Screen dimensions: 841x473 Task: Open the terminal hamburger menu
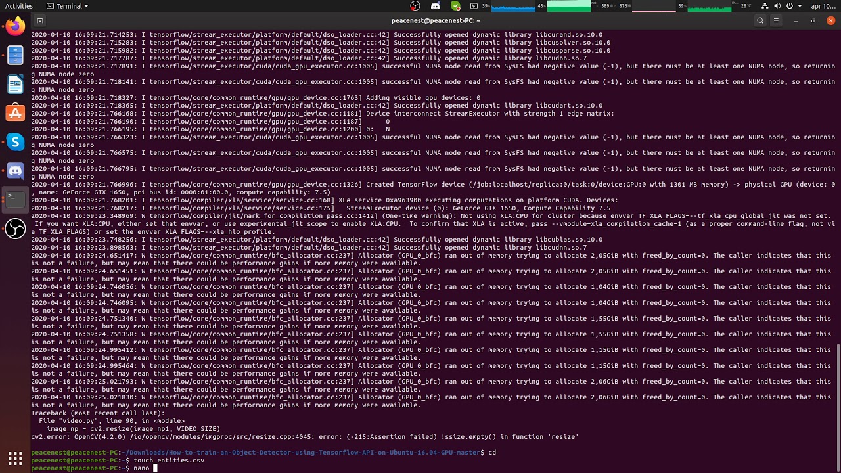point(776,20)
